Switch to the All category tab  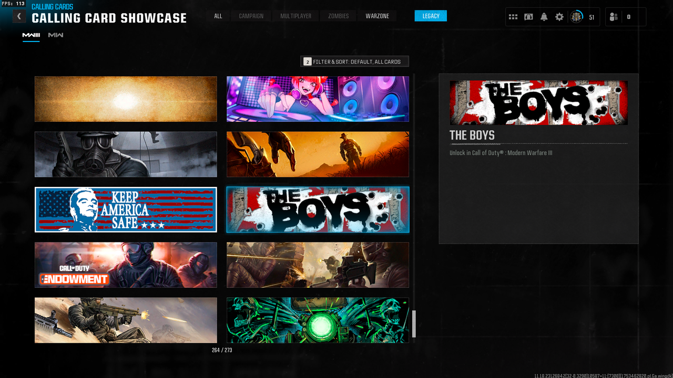(218, 16)
